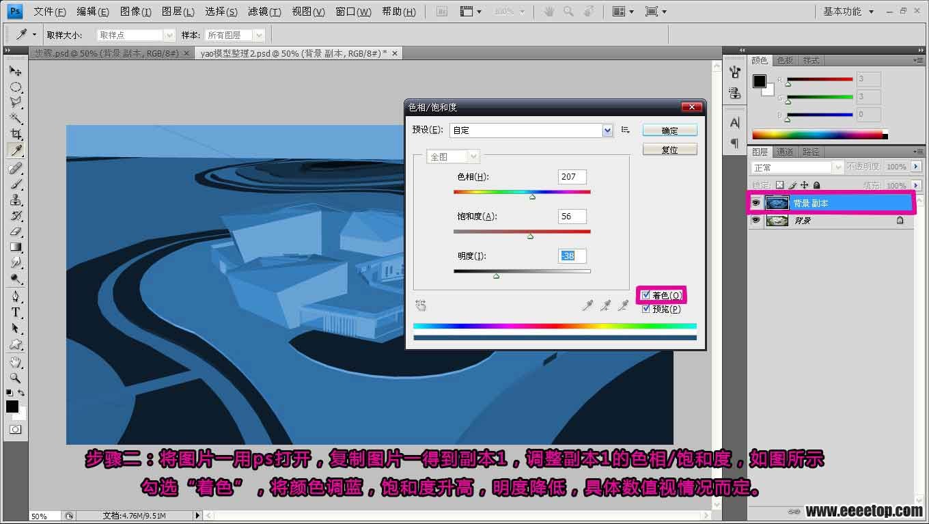Select the Zoom tool in toolbox
Screen dimensions: 929x524
click(15, 378)
